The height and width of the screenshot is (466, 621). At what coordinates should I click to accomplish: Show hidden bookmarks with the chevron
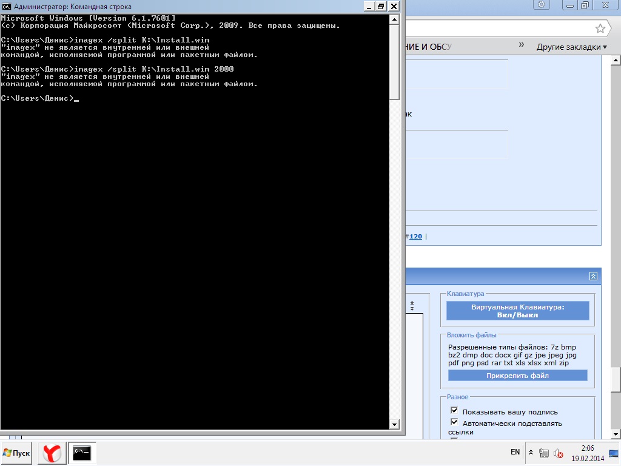(x=521, y=46)
